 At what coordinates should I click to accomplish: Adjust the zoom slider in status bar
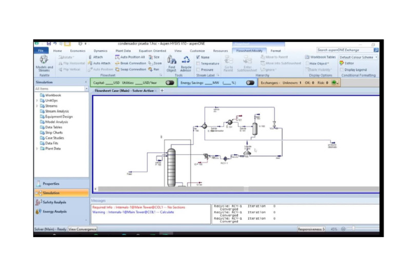click(353, 229)
